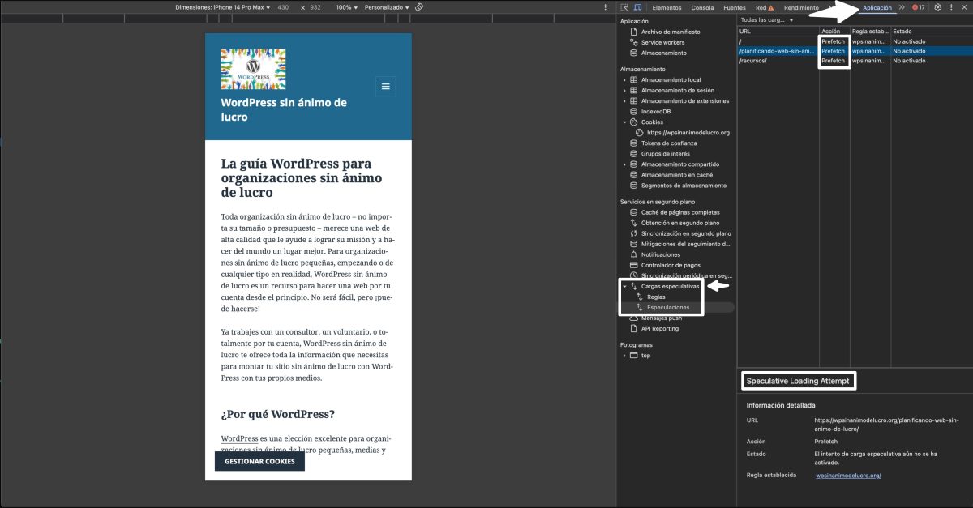Click the GESTIONAR COOKIES button
Viewport: 973px width, 508px height.
[259, 460]
